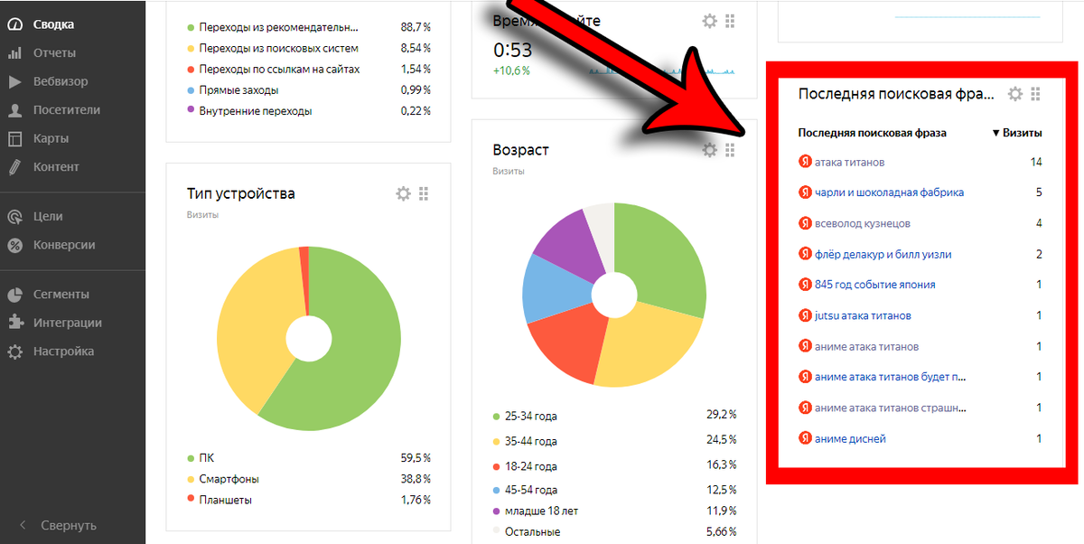Viewport: 1084px width, 544px height.
Task: Select Смартфоны legend item
Action: click(228, 478)
